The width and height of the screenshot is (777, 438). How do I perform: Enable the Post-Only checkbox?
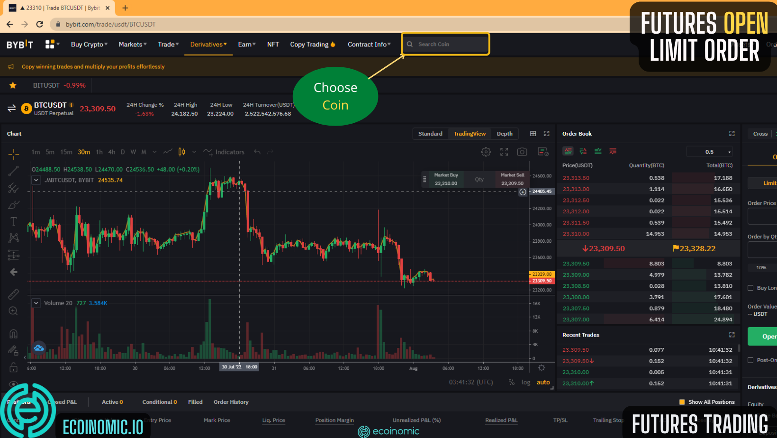[750, 360]
